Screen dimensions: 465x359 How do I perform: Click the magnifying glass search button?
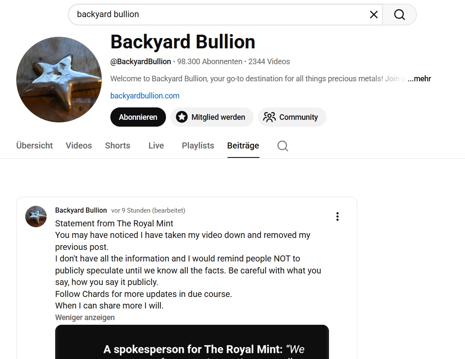[400, 15]
